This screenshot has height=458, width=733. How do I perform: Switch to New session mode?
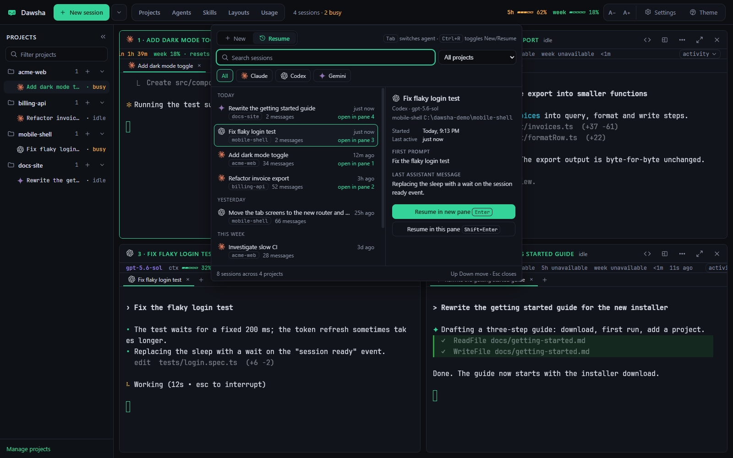[x=235, y=38]
